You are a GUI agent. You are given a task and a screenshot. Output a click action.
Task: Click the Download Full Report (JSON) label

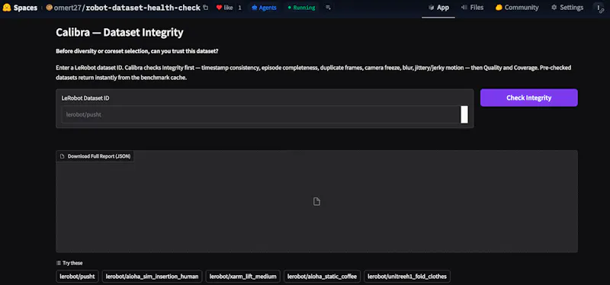coord(95,156)
